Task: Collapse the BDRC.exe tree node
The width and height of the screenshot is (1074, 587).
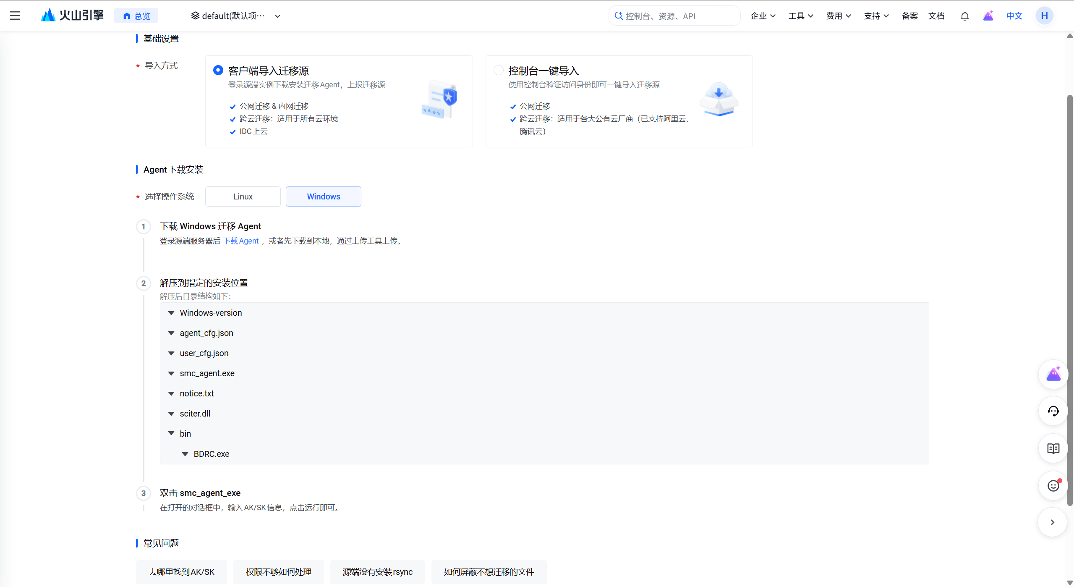Action: click(x=185, y=454)
